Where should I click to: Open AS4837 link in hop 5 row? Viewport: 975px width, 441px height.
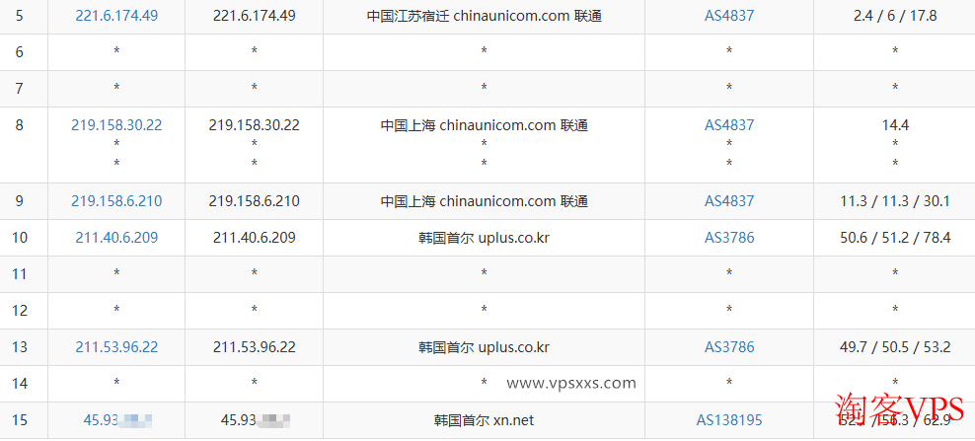[728, 16]
